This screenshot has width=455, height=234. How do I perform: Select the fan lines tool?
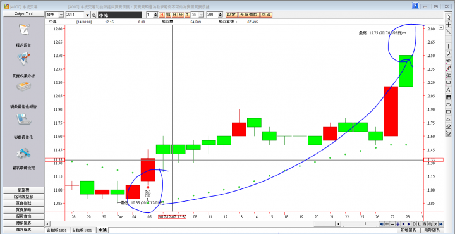(448, 60)
